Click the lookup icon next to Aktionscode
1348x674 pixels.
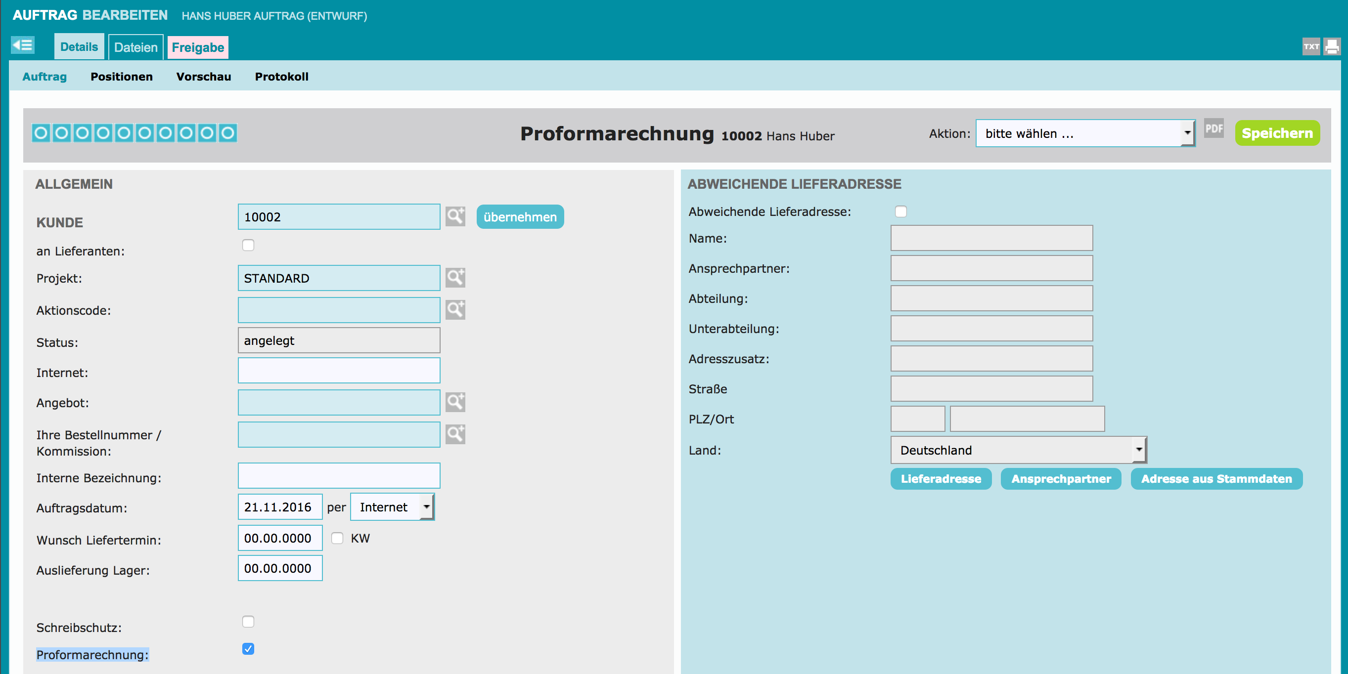click(x=455, y=309)
